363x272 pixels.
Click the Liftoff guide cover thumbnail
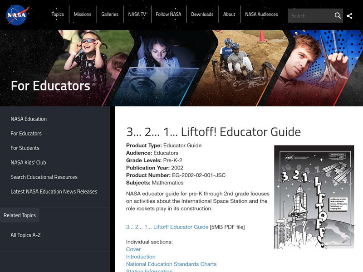click(314, 197)
